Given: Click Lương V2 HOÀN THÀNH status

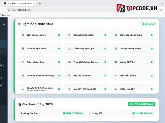Looking at the screenshot, I should (x=143, y=113).
